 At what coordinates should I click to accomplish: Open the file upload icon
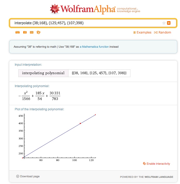pos(38,32)
